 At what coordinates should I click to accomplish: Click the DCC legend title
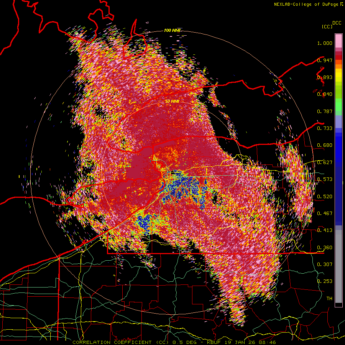coord(337,23)
